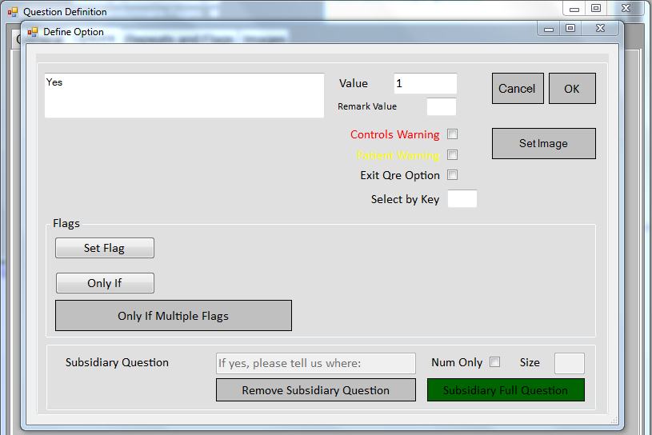Viewport: 652px width, 435px height.
Task: Click the Question Definition window title icon
Action: tap(13, 12)
